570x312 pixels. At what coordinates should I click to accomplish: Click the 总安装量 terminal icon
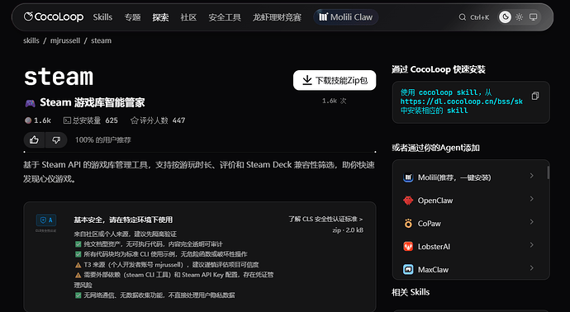click(x=67, y=121)
